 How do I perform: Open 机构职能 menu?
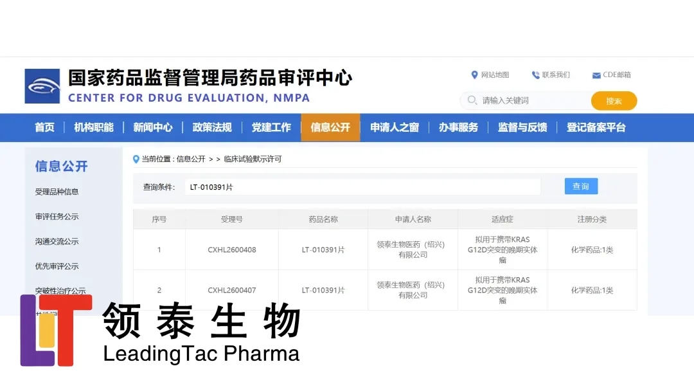[94, 127]
